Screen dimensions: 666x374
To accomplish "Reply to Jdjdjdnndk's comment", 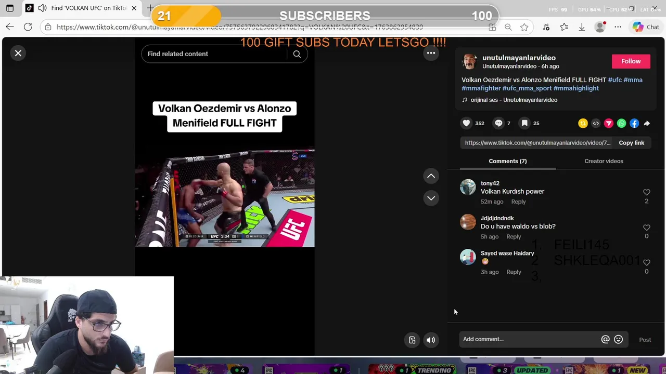I will [x=514, y=237].
